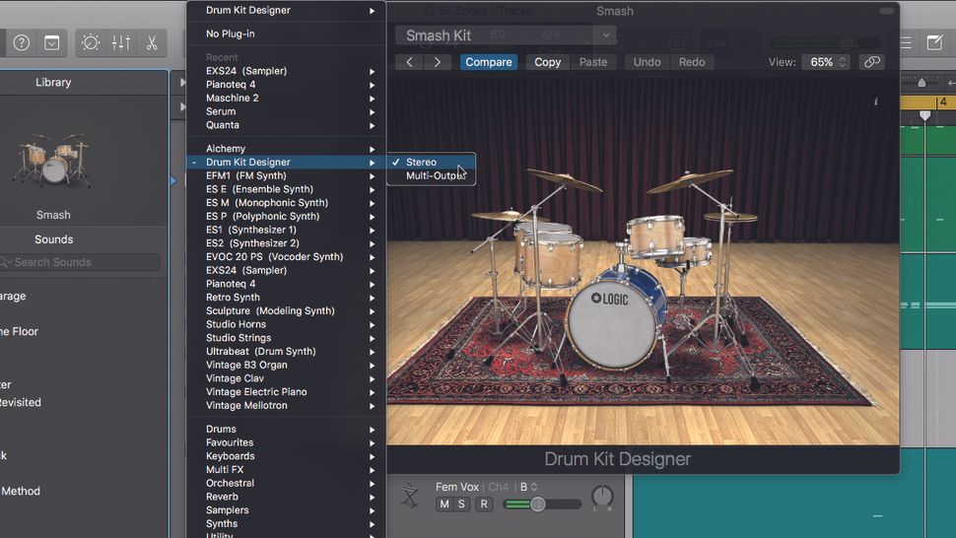Screen dimensions: 956x538
Task: Solo the Fem Vox track
Action: (461, 504)
